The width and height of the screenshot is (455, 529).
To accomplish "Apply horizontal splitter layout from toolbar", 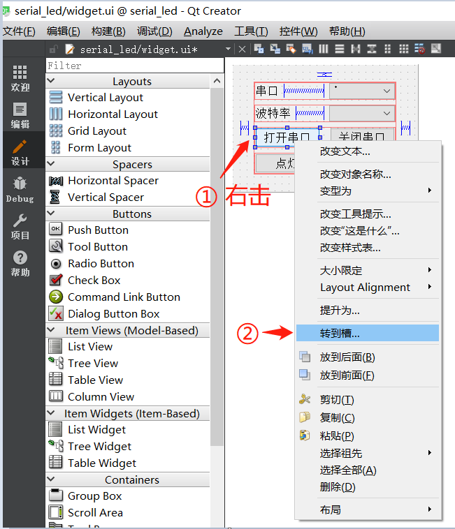I will (355, 50).
